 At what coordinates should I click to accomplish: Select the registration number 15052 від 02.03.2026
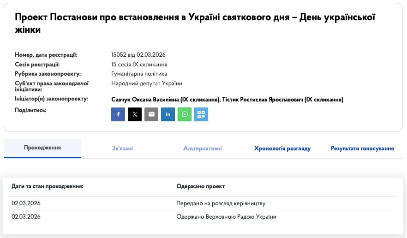click(138, 55)
